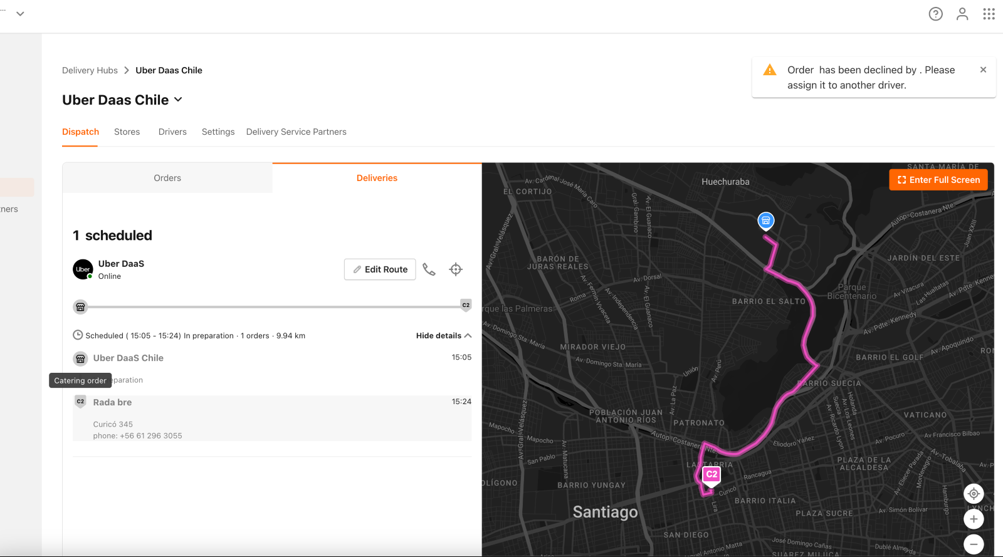
Task: Open the Uber Daas Chile hub dropdown
Action: (178, 100)
